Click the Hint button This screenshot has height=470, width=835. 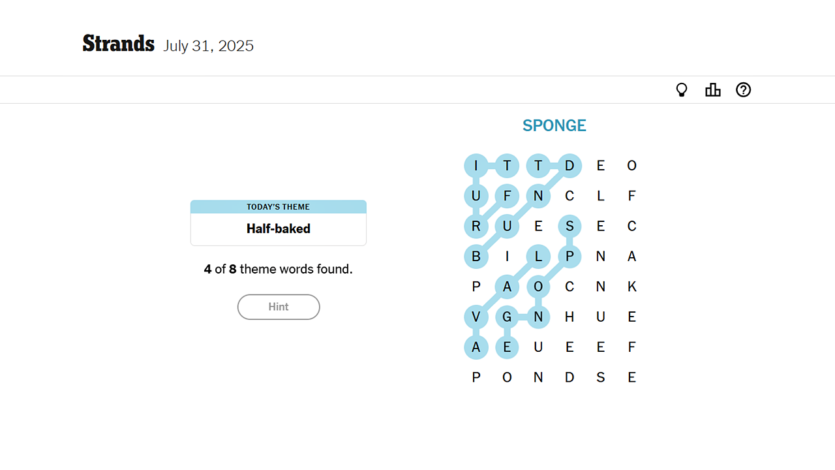pos(279,307)
